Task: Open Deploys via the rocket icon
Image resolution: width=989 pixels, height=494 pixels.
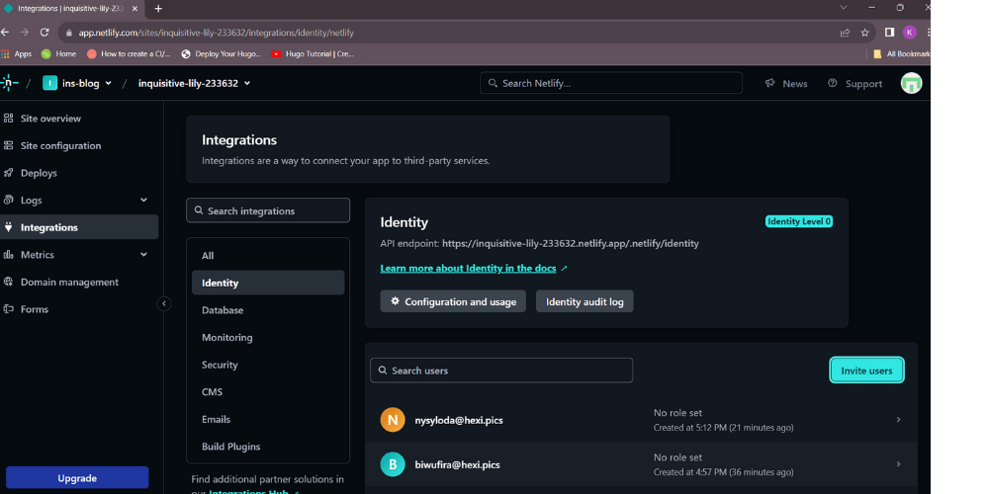Action: pos(8,173)
